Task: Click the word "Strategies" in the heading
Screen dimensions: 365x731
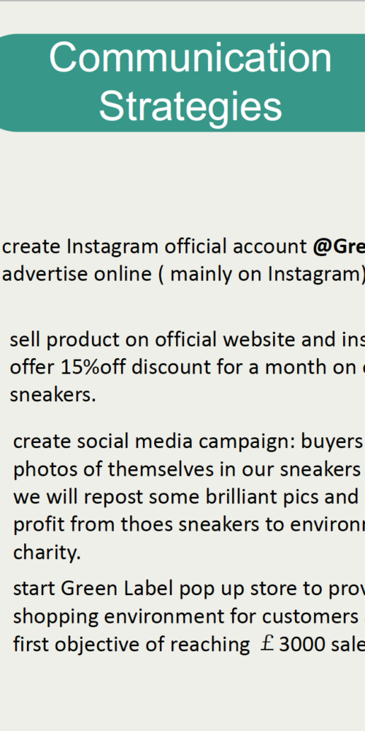Action: point(191,107)
